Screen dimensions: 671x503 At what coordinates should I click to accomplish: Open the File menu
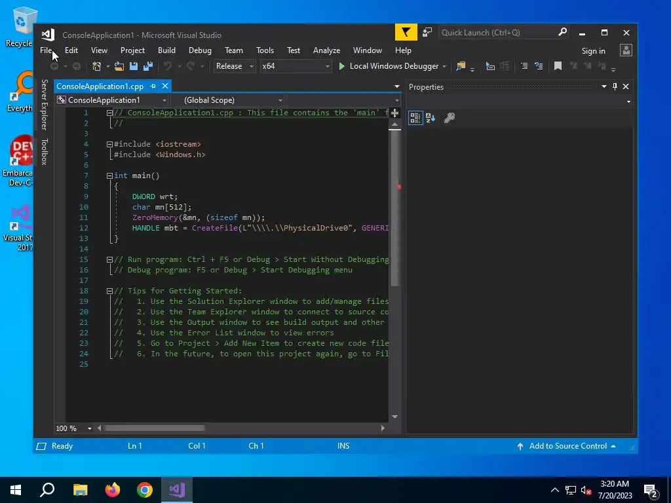coord(46,50)
